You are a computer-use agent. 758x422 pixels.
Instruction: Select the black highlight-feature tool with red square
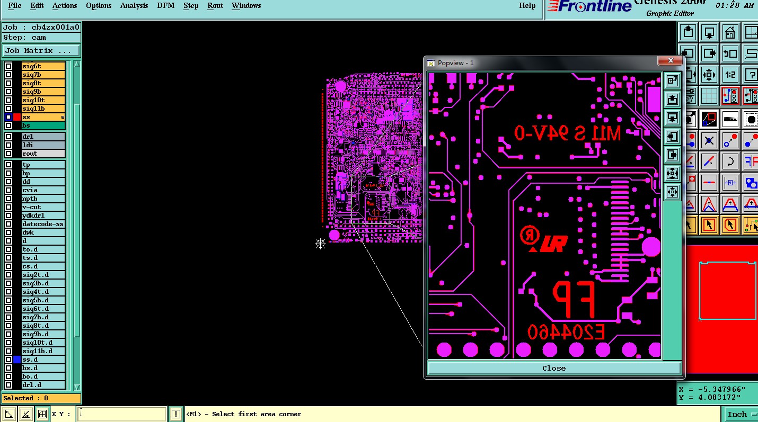tap(710, 119)
